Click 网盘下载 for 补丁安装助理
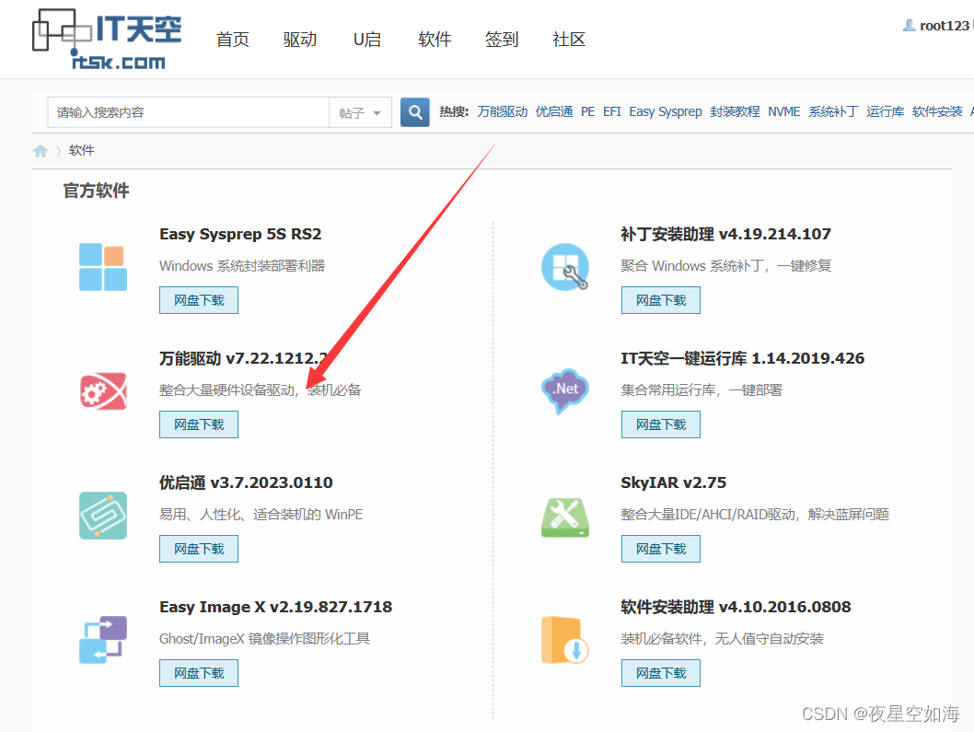The height and width of the screenshot is (732, 974). tap(661, 300)
